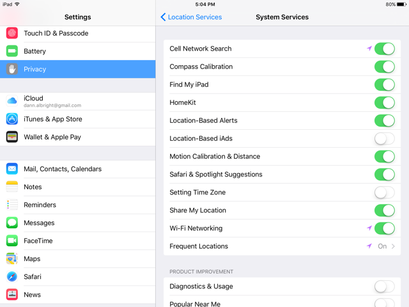409x307 pixels.
Task: Turn off the Find My iPad switch
Action: pyautogui.click(x=385, y=84)
